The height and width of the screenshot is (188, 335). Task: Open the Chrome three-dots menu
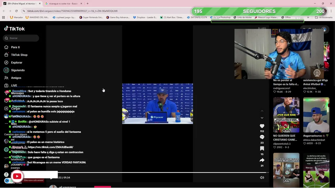tap(331, 11)
